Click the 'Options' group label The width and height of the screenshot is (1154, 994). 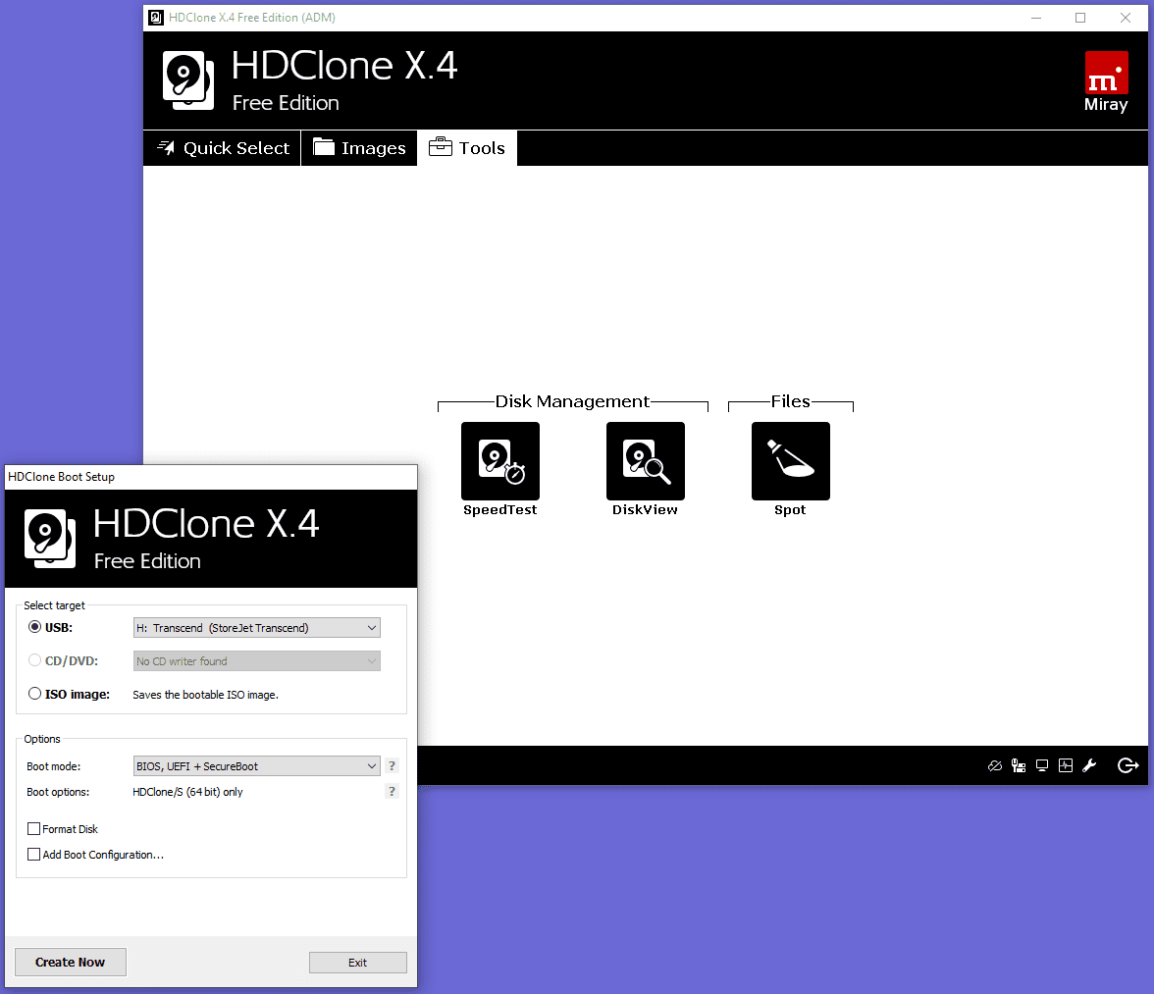point(42,740)
